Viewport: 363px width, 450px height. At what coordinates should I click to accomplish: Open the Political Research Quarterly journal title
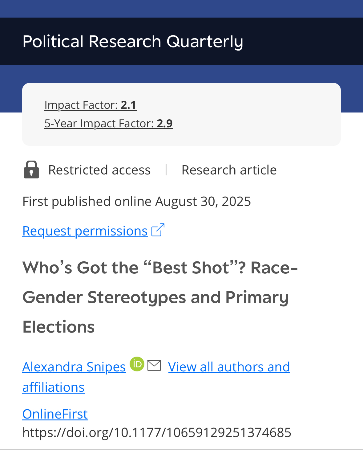pos(133,42)
